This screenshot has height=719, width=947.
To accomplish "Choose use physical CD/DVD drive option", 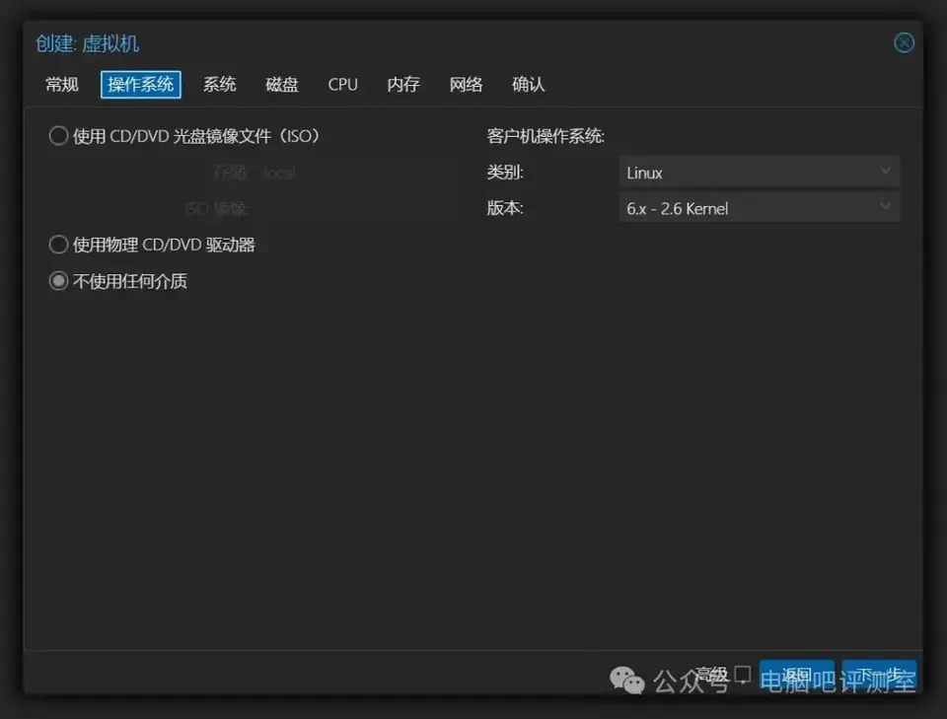I will (x=58, y=245).
